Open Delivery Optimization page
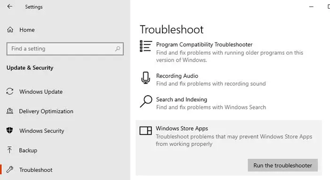The width and height of the screenshot is (330, 180). point(46,111)
